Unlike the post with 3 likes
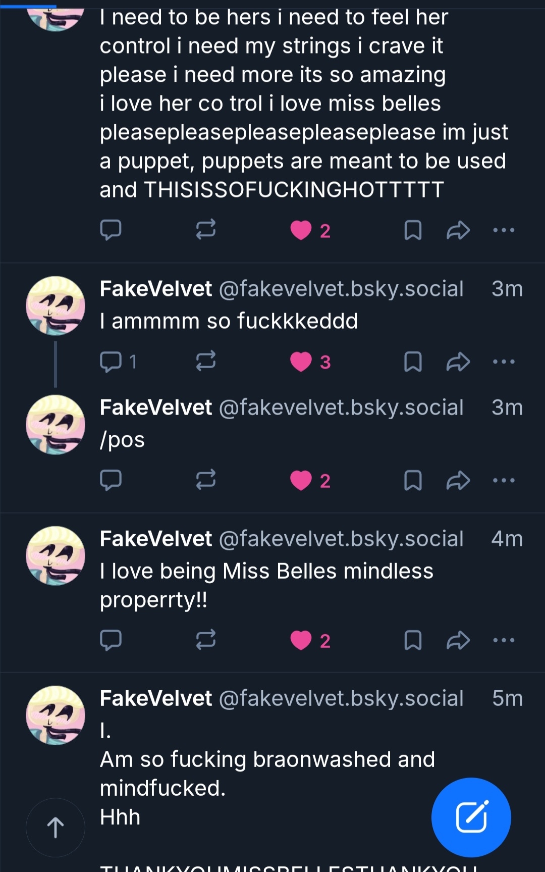This screenshot has height=872, width=545. (x=301, y=362)
